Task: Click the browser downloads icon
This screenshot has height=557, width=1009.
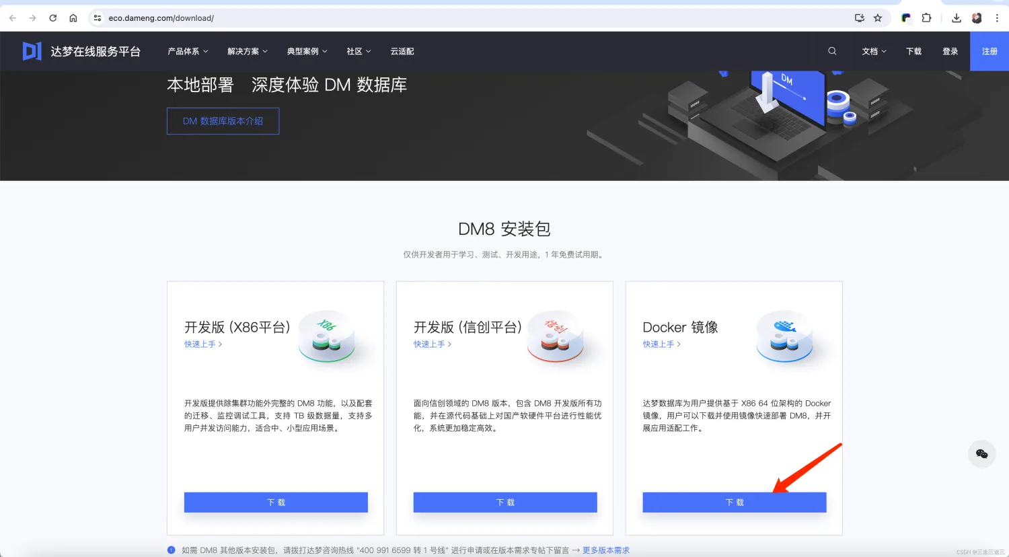Action: coord(956,17)
